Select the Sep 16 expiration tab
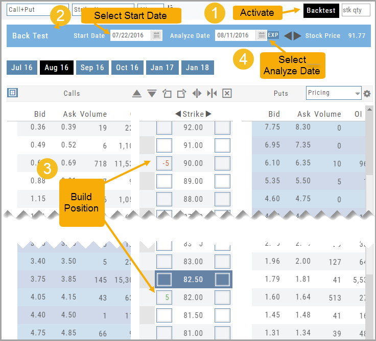This screenshot has height=341, width=376. click(x=92, y=68)
